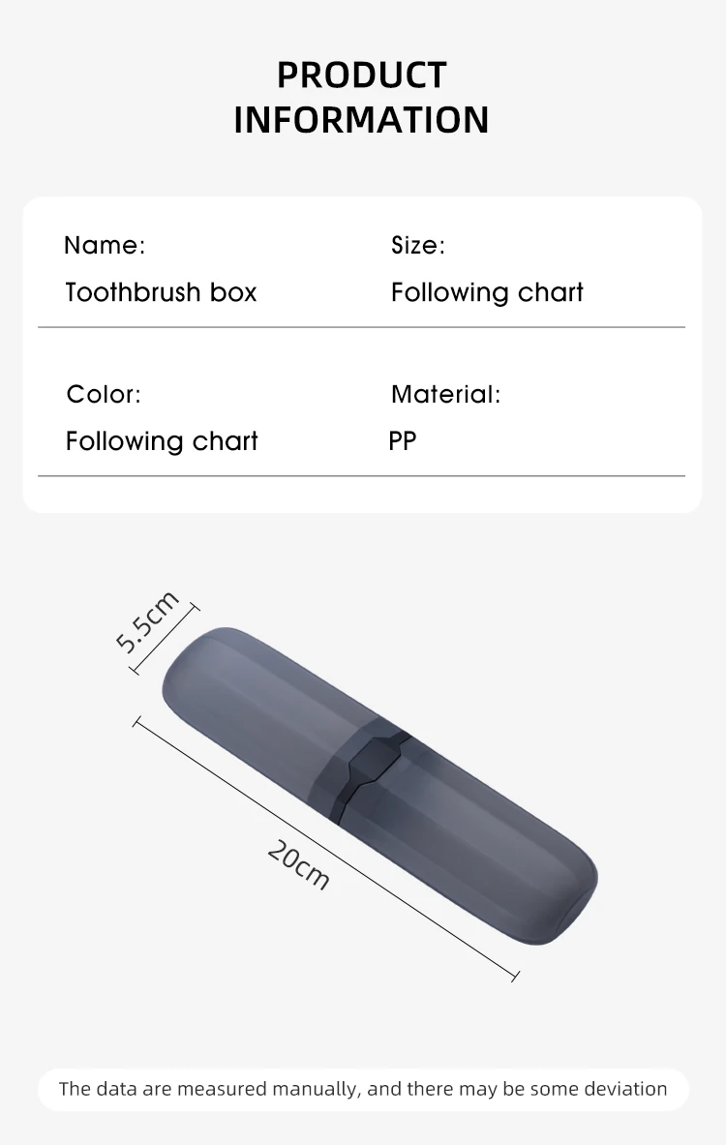Click the "Color:" field label

coord(104,395)
